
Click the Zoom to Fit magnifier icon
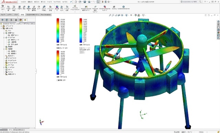pyautogui.click(x=110, y=15)
